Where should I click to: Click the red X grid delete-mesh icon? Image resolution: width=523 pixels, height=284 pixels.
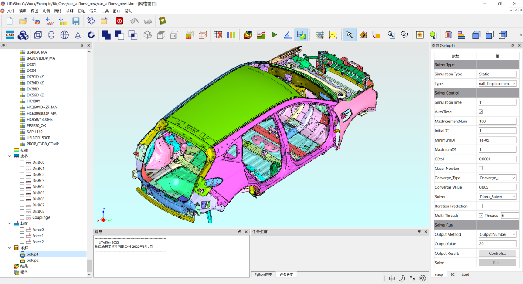(218, 35)
